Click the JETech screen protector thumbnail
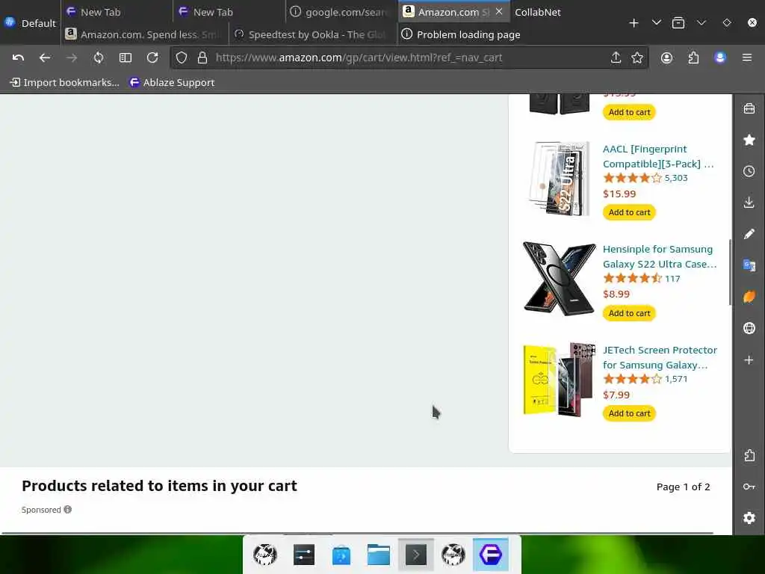765x574 pixels. pyautogui.click(x=560, y=379)
